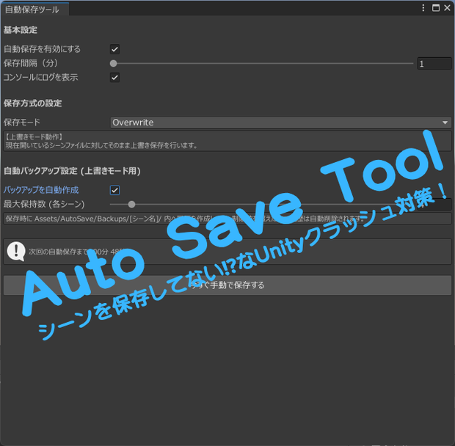This screenshot has width=455, height=446.
Task: Open the window's kebab options menu
Action: click(x=423, y=8)
